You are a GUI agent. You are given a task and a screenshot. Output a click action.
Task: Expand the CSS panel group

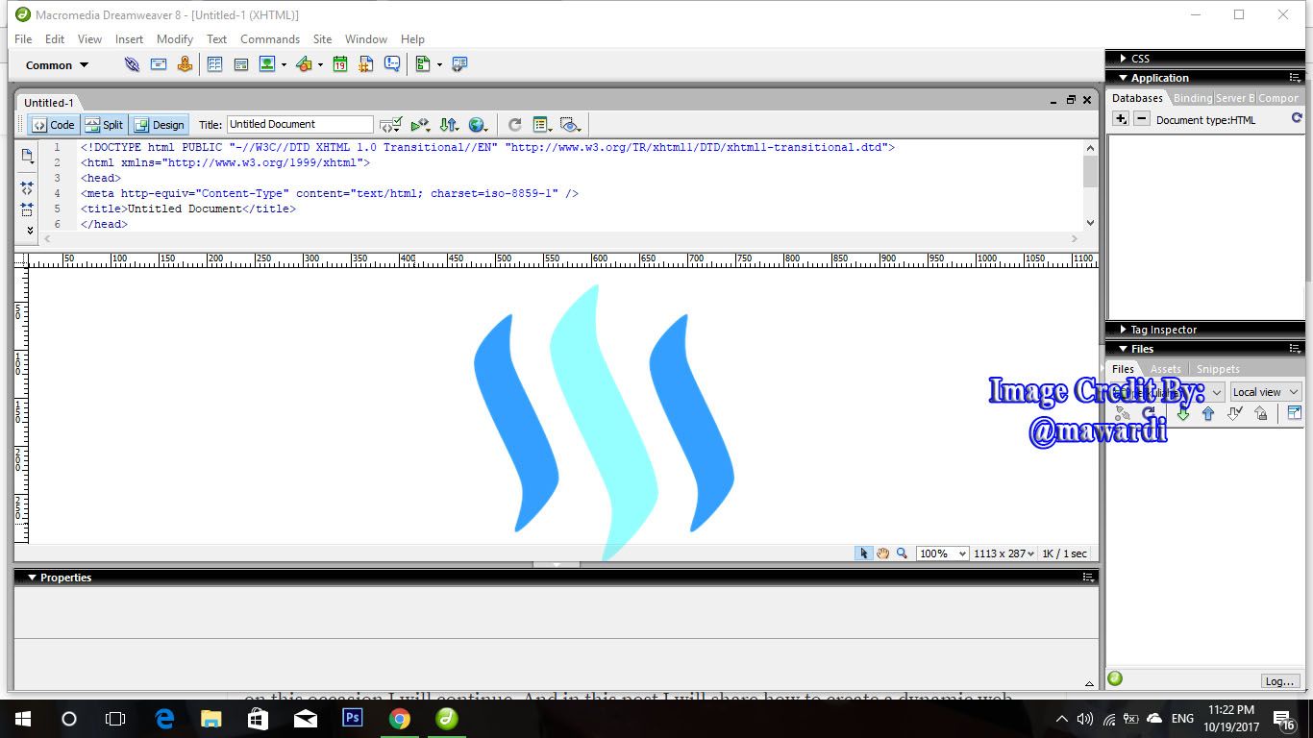tap(1122, 59)
